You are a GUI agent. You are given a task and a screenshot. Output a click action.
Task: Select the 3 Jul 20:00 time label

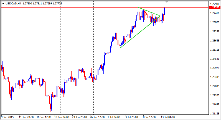coord(132,117)
